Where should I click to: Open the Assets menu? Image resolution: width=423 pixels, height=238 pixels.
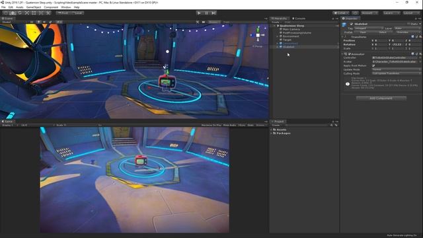pos(20,7)
